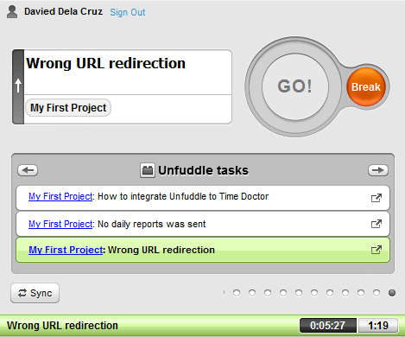405x337 pixels.
Task: Click the My First Project tag
Action: tap(68, 108)
